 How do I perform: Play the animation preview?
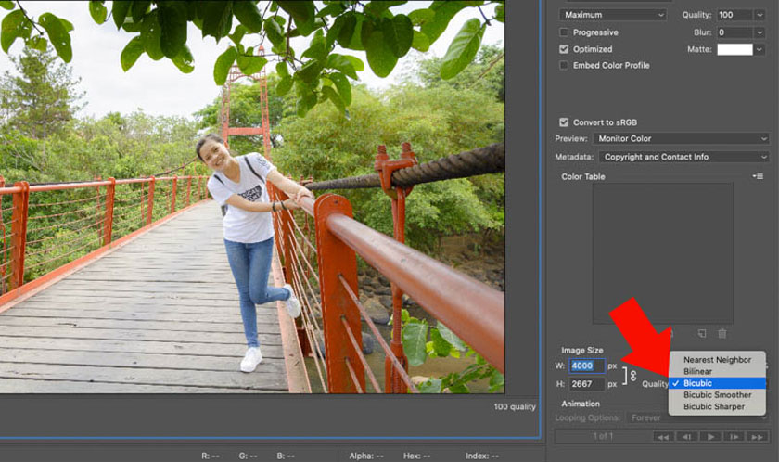pyautogui.click(x=711, y=436)
